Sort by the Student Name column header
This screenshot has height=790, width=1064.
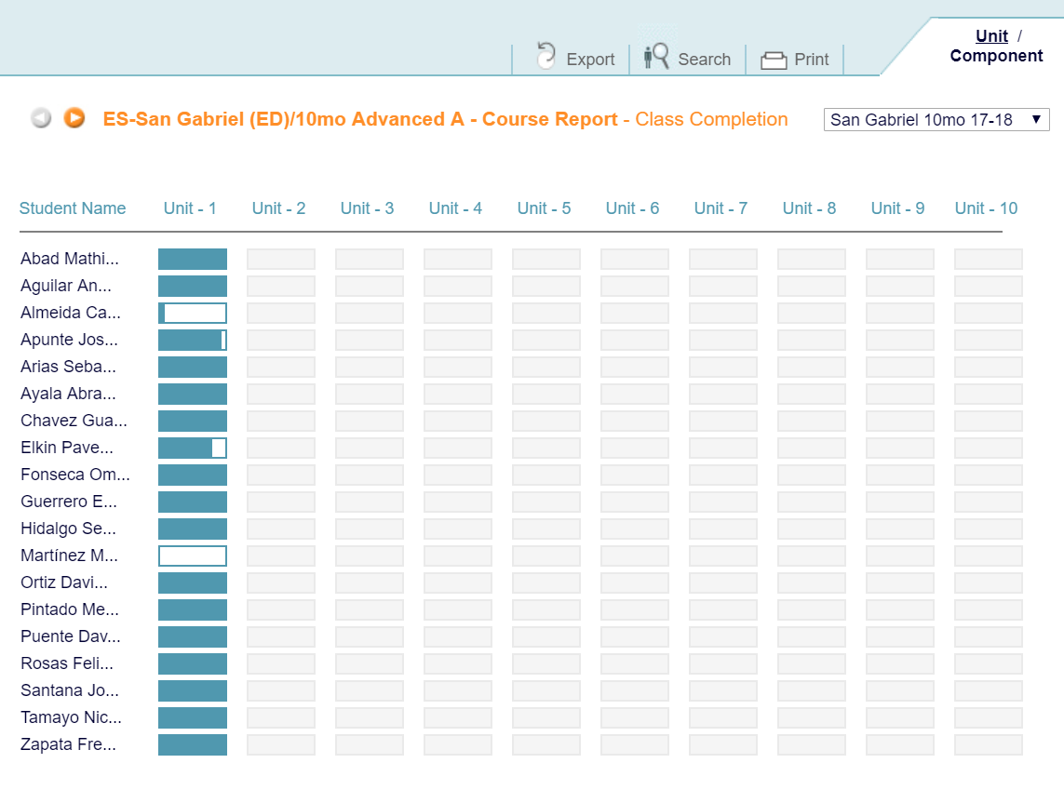73,208
